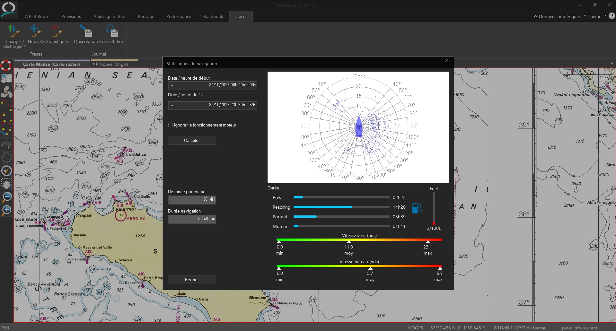Click the Moteur duration bar
616x331 pixels.
342,226
